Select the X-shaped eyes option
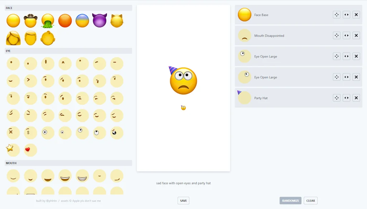Screen dimensions: 367x209 coord(13,133)
